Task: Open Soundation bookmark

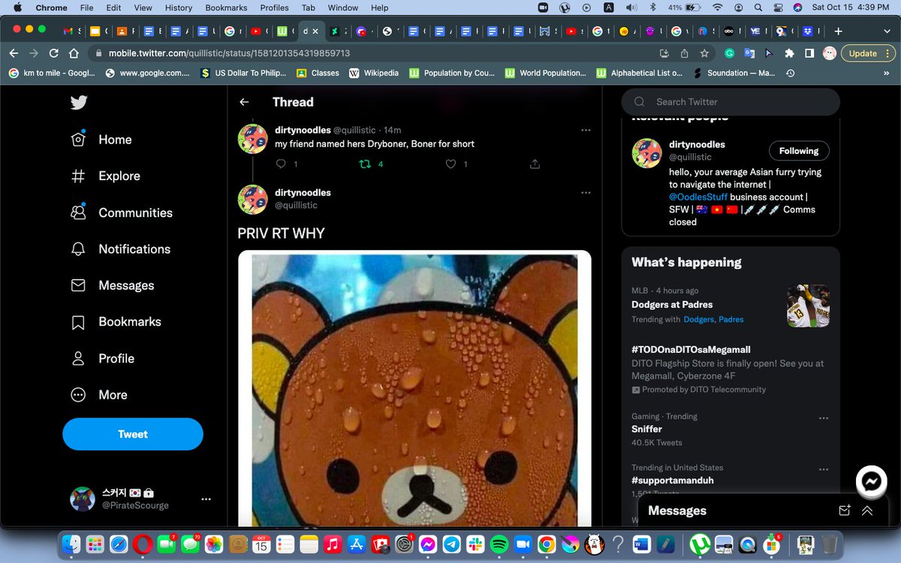Action: (x=734, y=73)
